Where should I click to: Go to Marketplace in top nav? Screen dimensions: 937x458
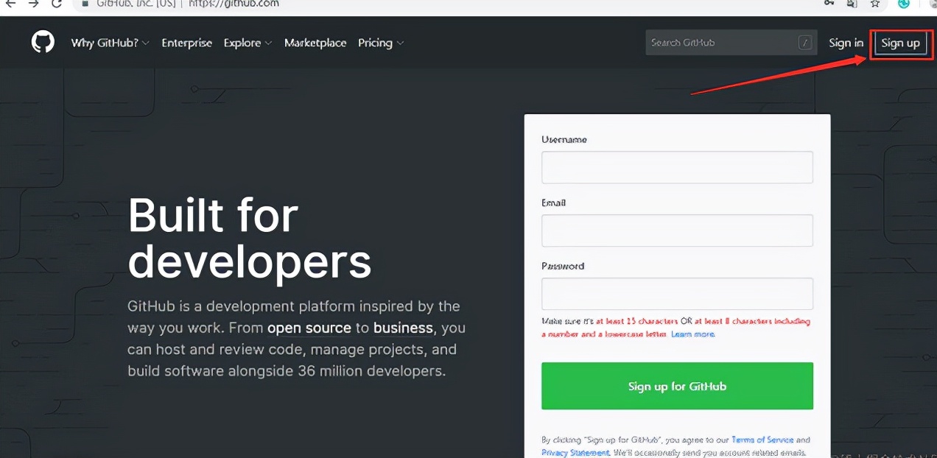(x=315, y=43)
